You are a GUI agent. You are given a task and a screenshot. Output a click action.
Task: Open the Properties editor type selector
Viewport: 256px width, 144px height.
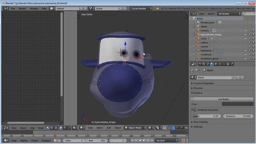pyautogui.click(x=193, y=64)
